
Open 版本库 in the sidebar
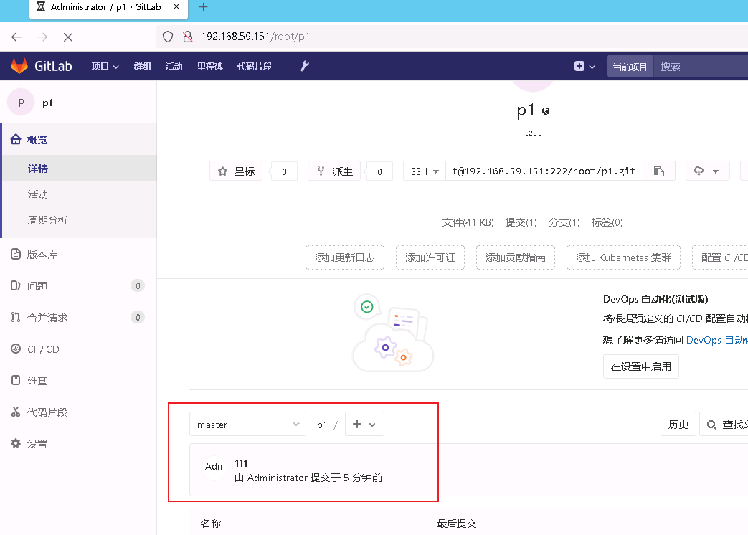(44, 254)
